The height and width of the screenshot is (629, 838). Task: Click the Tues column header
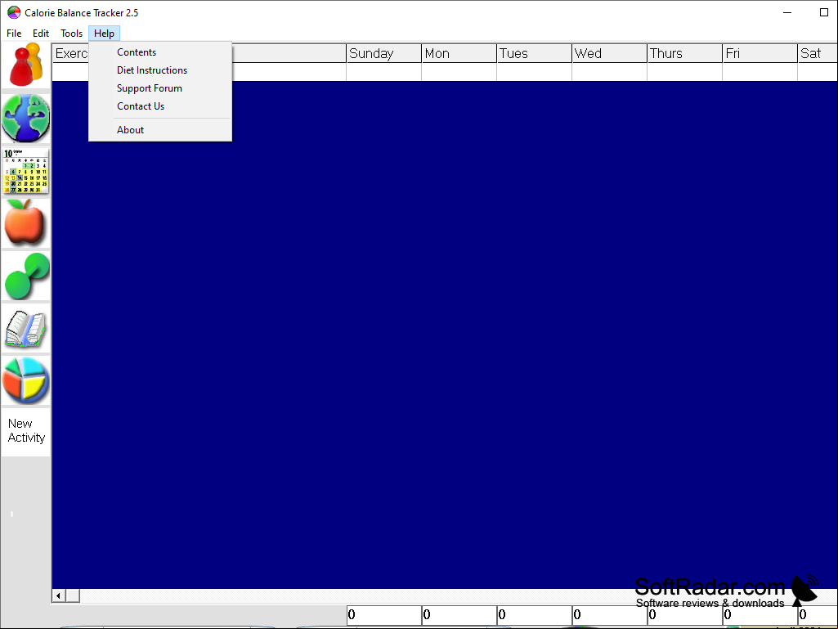pos(535,53)
